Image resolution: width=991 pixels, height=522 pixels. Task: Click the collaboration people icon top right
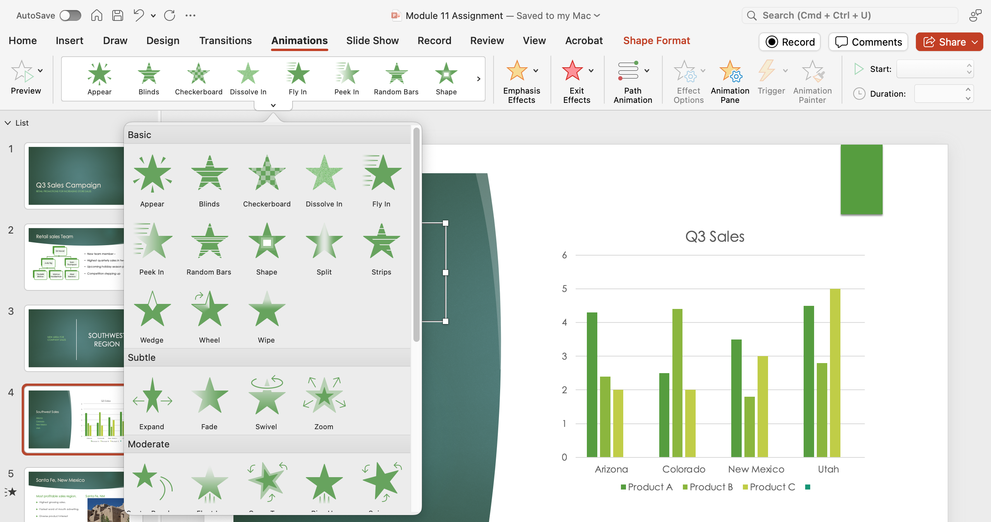coord(975,15)
